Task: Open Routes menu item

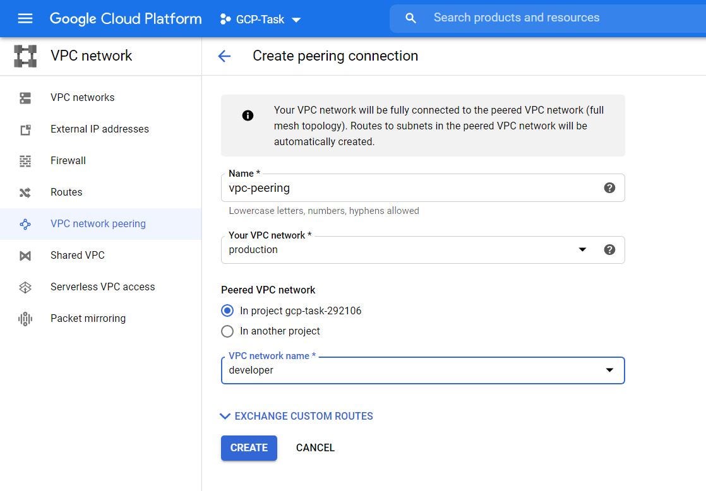Action: pyautogui.click(x=101, y=192)
